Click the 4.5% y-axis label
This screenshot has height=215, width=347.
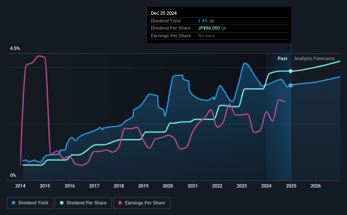pyautogui.click(x=15, y=49)
